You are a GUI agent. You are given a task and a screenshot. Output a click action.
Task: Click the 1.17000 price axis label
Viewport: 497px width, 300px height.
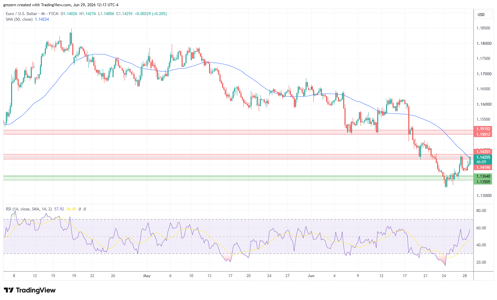pos(483,74)
